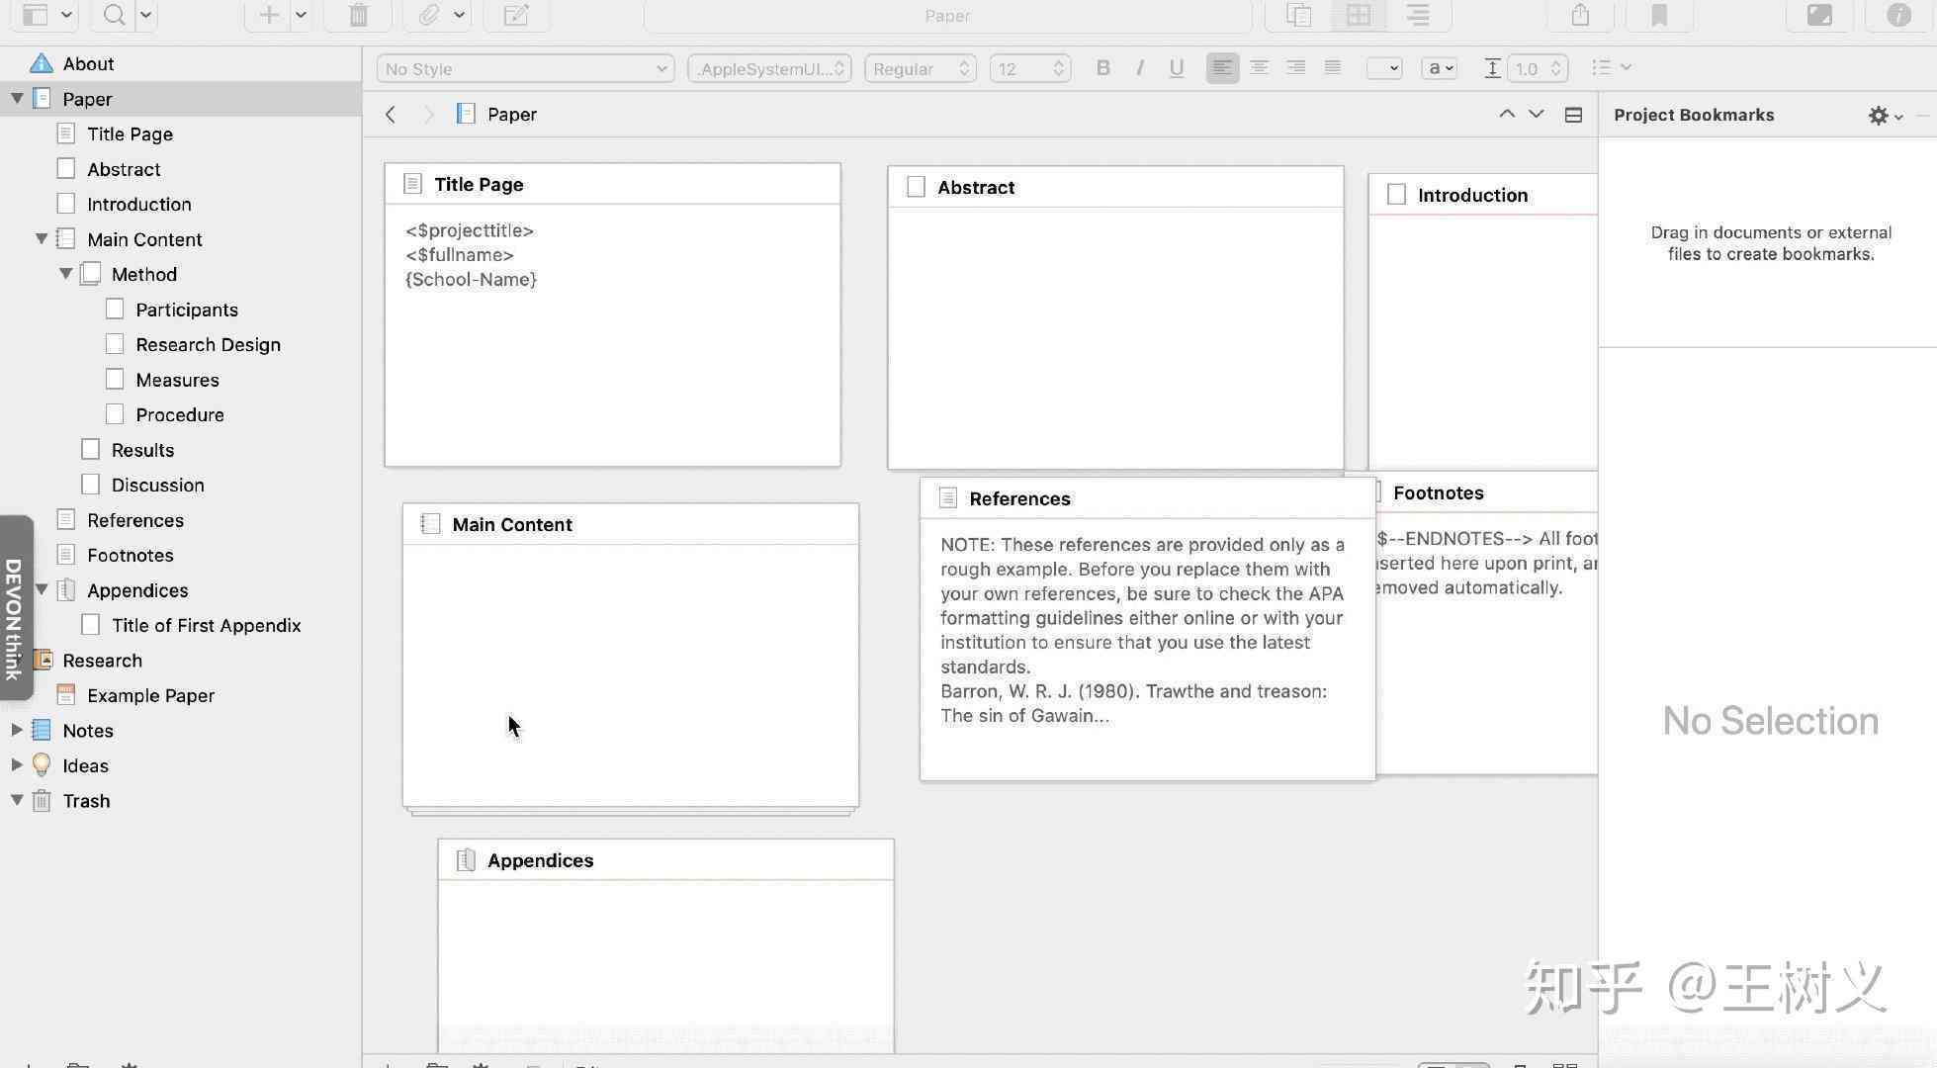Viewport: 1937px width, 1068px height.
Task: Open the font size 12 combo box
Action: pos(1030,68)
